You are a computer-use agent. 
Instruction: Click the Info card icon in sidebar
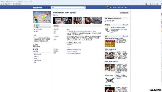click(x=34, y=27)
